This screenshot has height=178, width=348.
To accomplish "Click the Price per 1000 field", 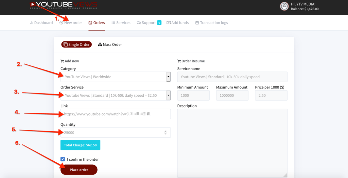I will coord(271,95).
